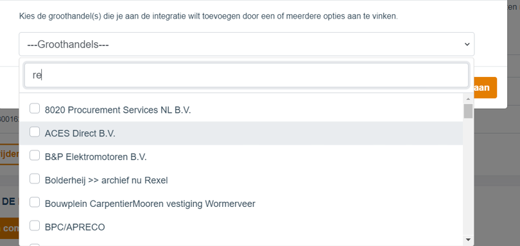Open the Groothandels dropdown chevron
Screen dimensions: 520x246
(x=467, y=44)
